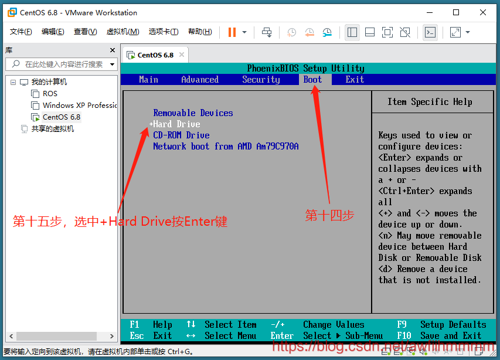Toggle the library sidebar panel view
500x360 pixels.
coord(352,32)
